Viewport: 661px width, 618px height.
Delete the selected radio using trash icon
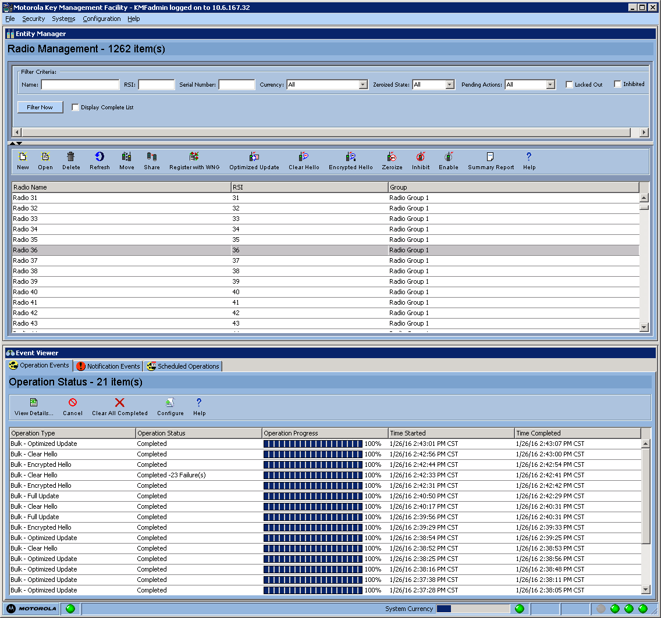pyautogui.click(x=71, y=161)
